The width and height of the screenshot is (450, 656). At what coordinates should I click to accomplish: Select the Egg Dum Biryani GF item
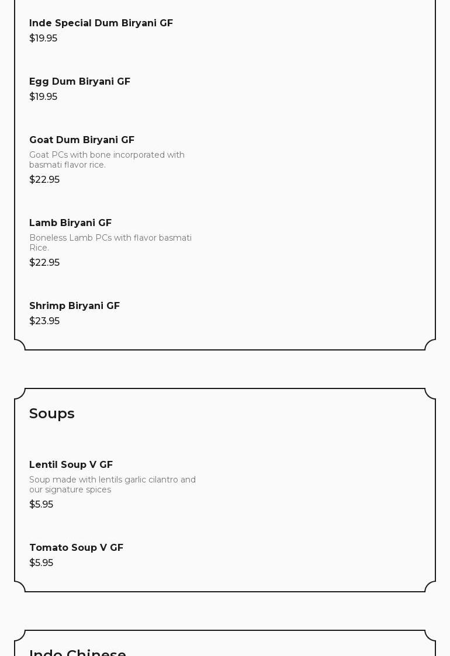coord(79,82)
